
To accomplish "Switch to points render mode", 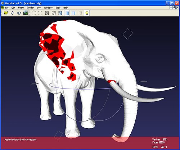I will (40, 13).
